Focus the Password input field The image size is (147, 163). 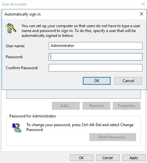95,57
